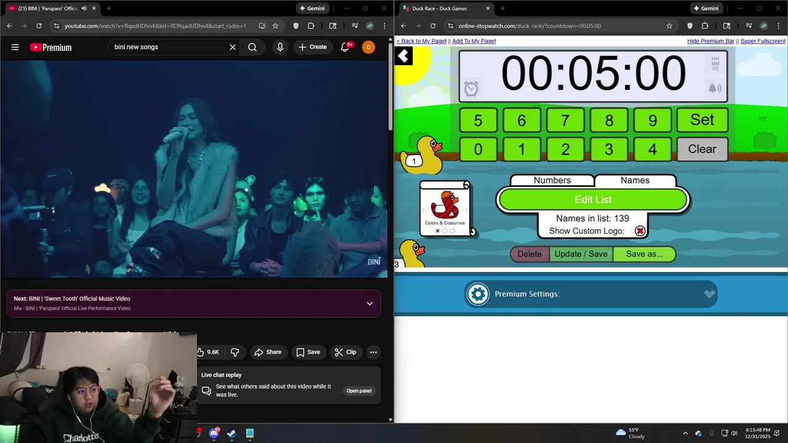Viewport: 788px width, 443px height.
Task: Open the live chat replay panel
Action: pos(359,391)
